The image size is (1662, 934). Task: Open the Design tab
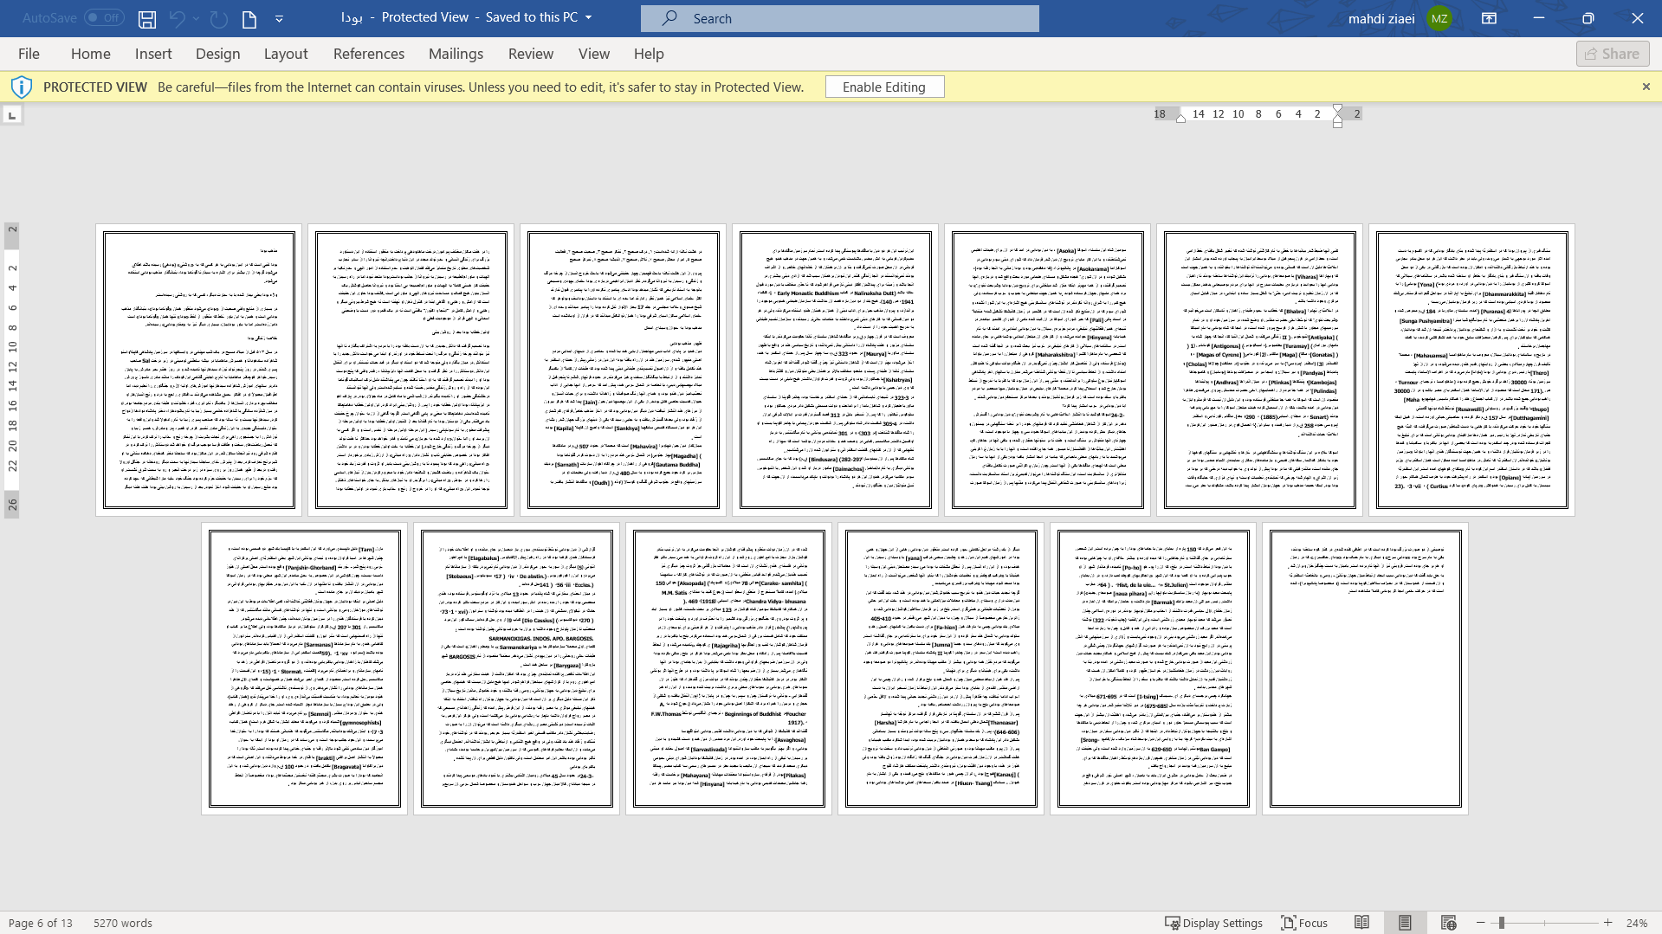point(217,54)
